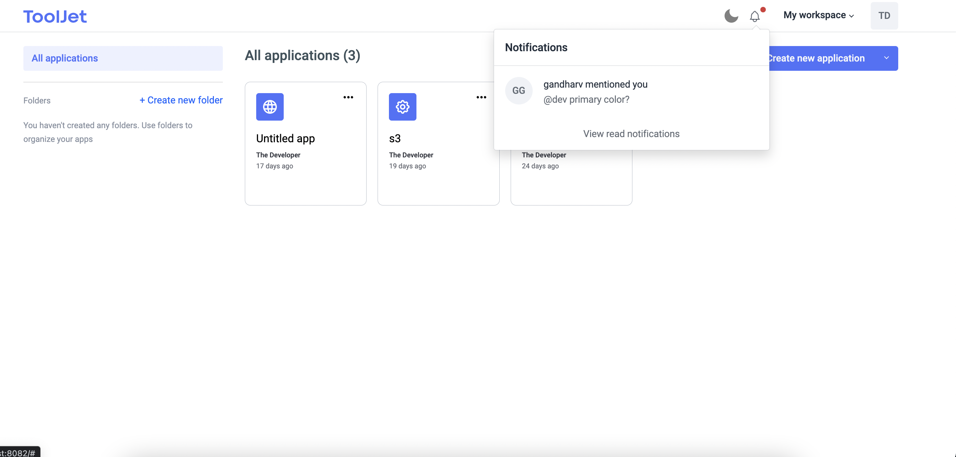
Task: Click 'The Developer' under Untitled app
Action: tap(278, 155)
